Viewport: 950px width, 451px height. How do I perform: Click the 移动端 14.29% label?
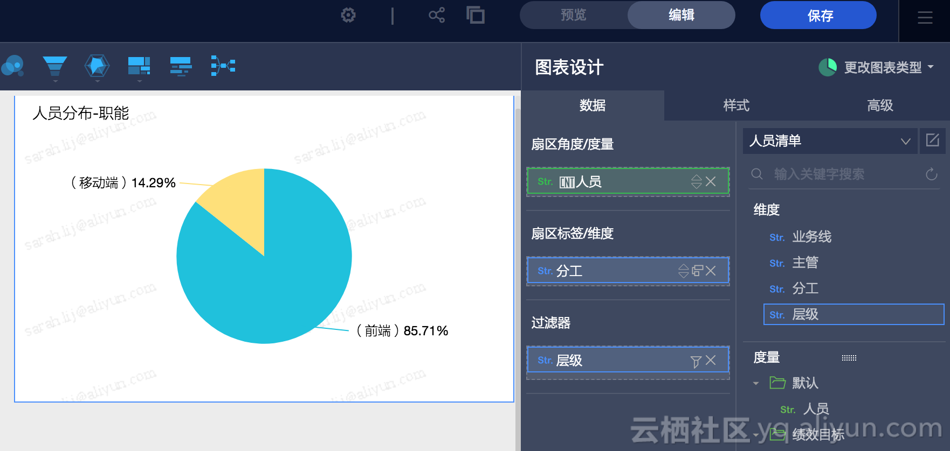123,183
